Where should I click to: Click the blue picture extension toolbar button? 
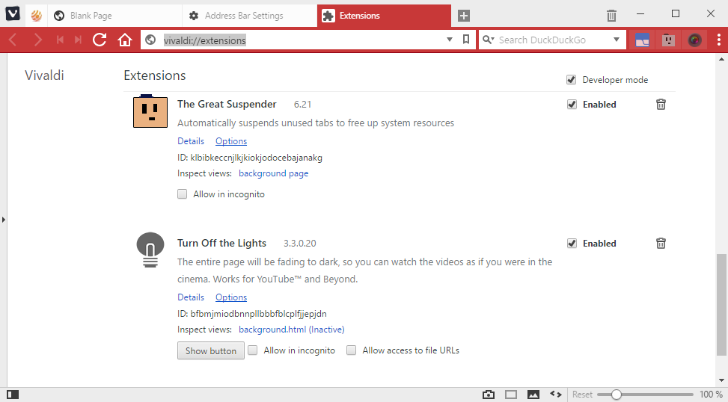click(642, 40)
